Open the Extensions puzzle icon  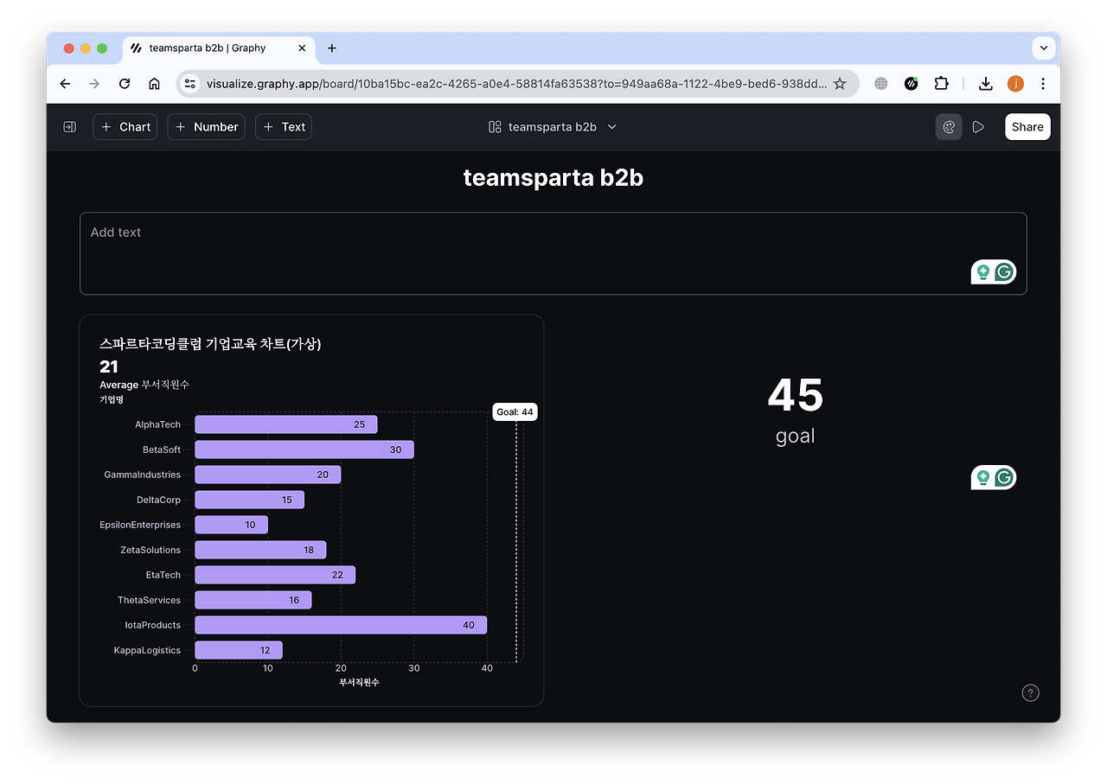pos(941,84)
